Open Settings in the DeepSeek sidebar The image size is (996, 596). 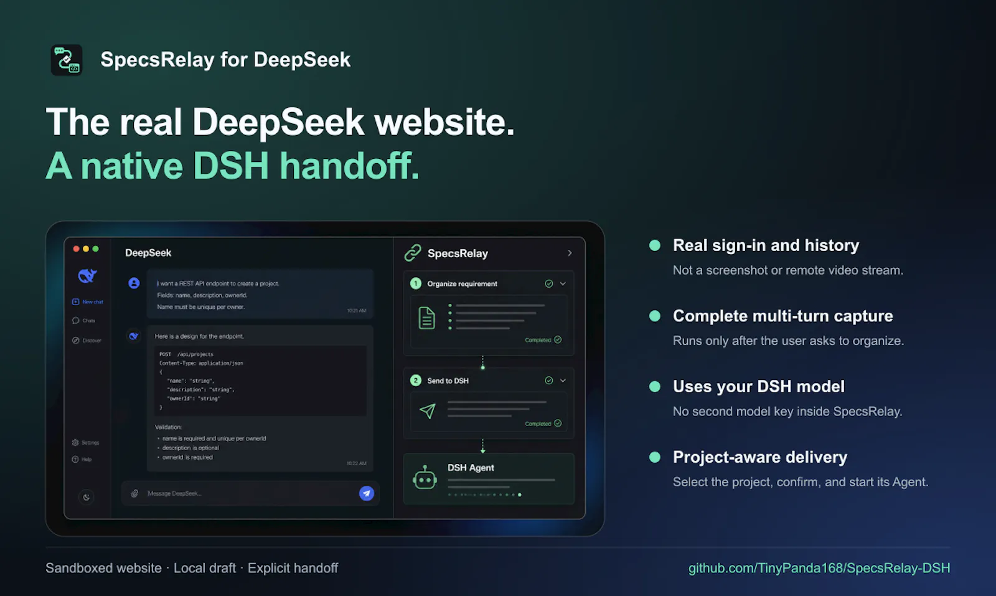[86, 443]
